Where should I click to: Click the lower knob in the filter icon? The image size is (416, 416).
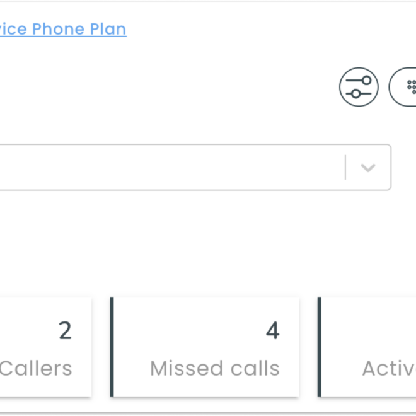coord(356,94)
